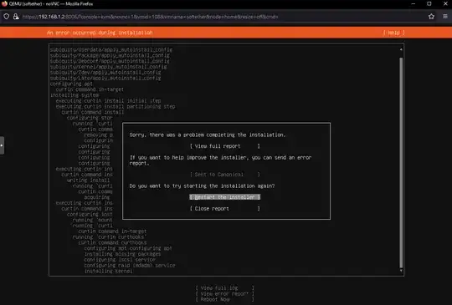Open the Firefox hamburger application menu
Screen dimensions: 452x305
coord(445,17)
